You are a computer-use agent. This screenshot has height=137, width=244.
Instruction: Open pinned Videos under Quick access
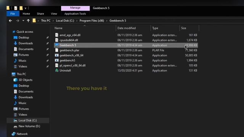pyautogui.click(x=23, y=66)
